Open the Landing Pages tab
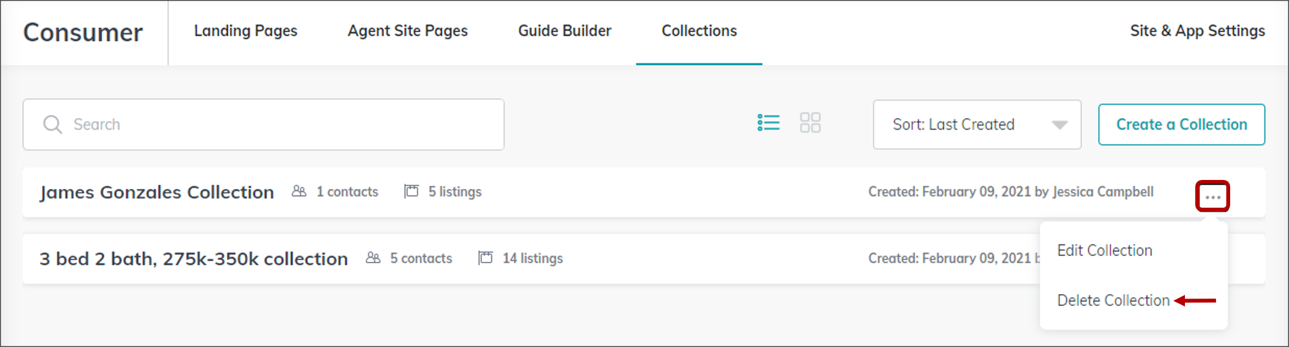Image resolution: width=1289 pixels, height=347 pixels. 246,31
